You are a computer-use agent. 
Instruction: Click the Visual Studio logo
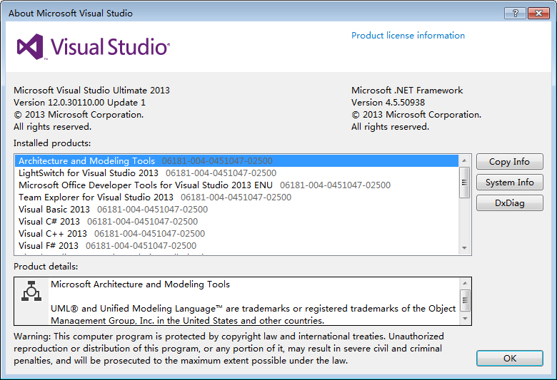(x=94, y=47)
